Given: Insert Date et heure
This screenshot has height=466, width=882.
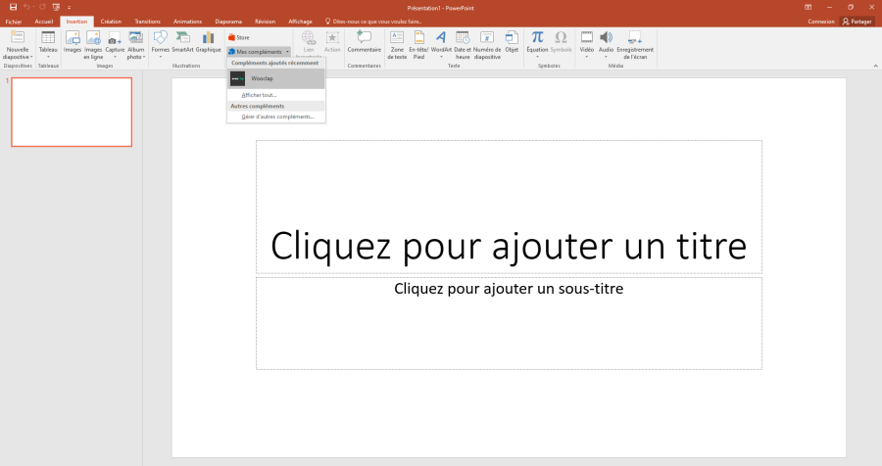Looking at the screenshot, I should click(x=462, y=39).
